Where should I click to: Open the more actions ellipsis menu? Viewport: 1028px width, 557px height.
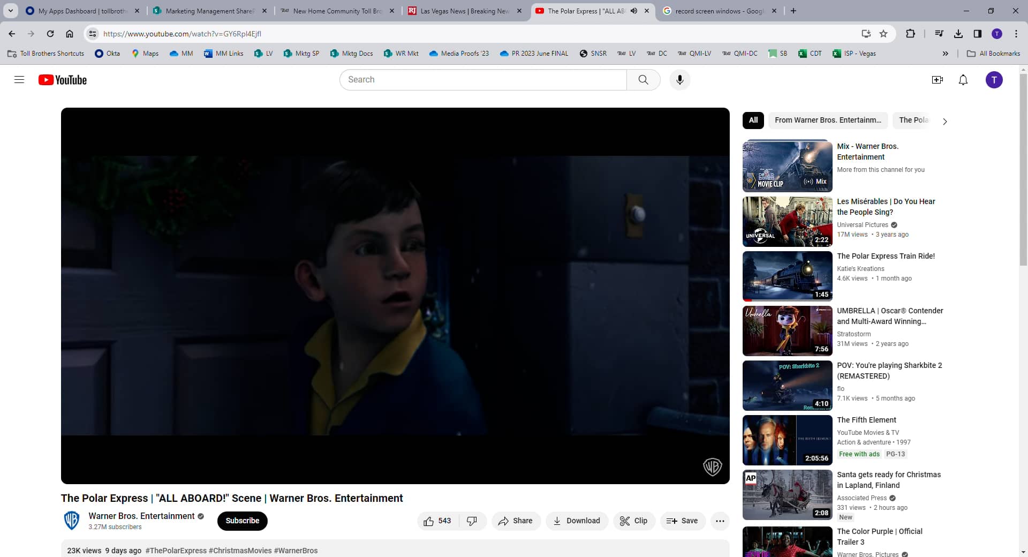(720, 521)
